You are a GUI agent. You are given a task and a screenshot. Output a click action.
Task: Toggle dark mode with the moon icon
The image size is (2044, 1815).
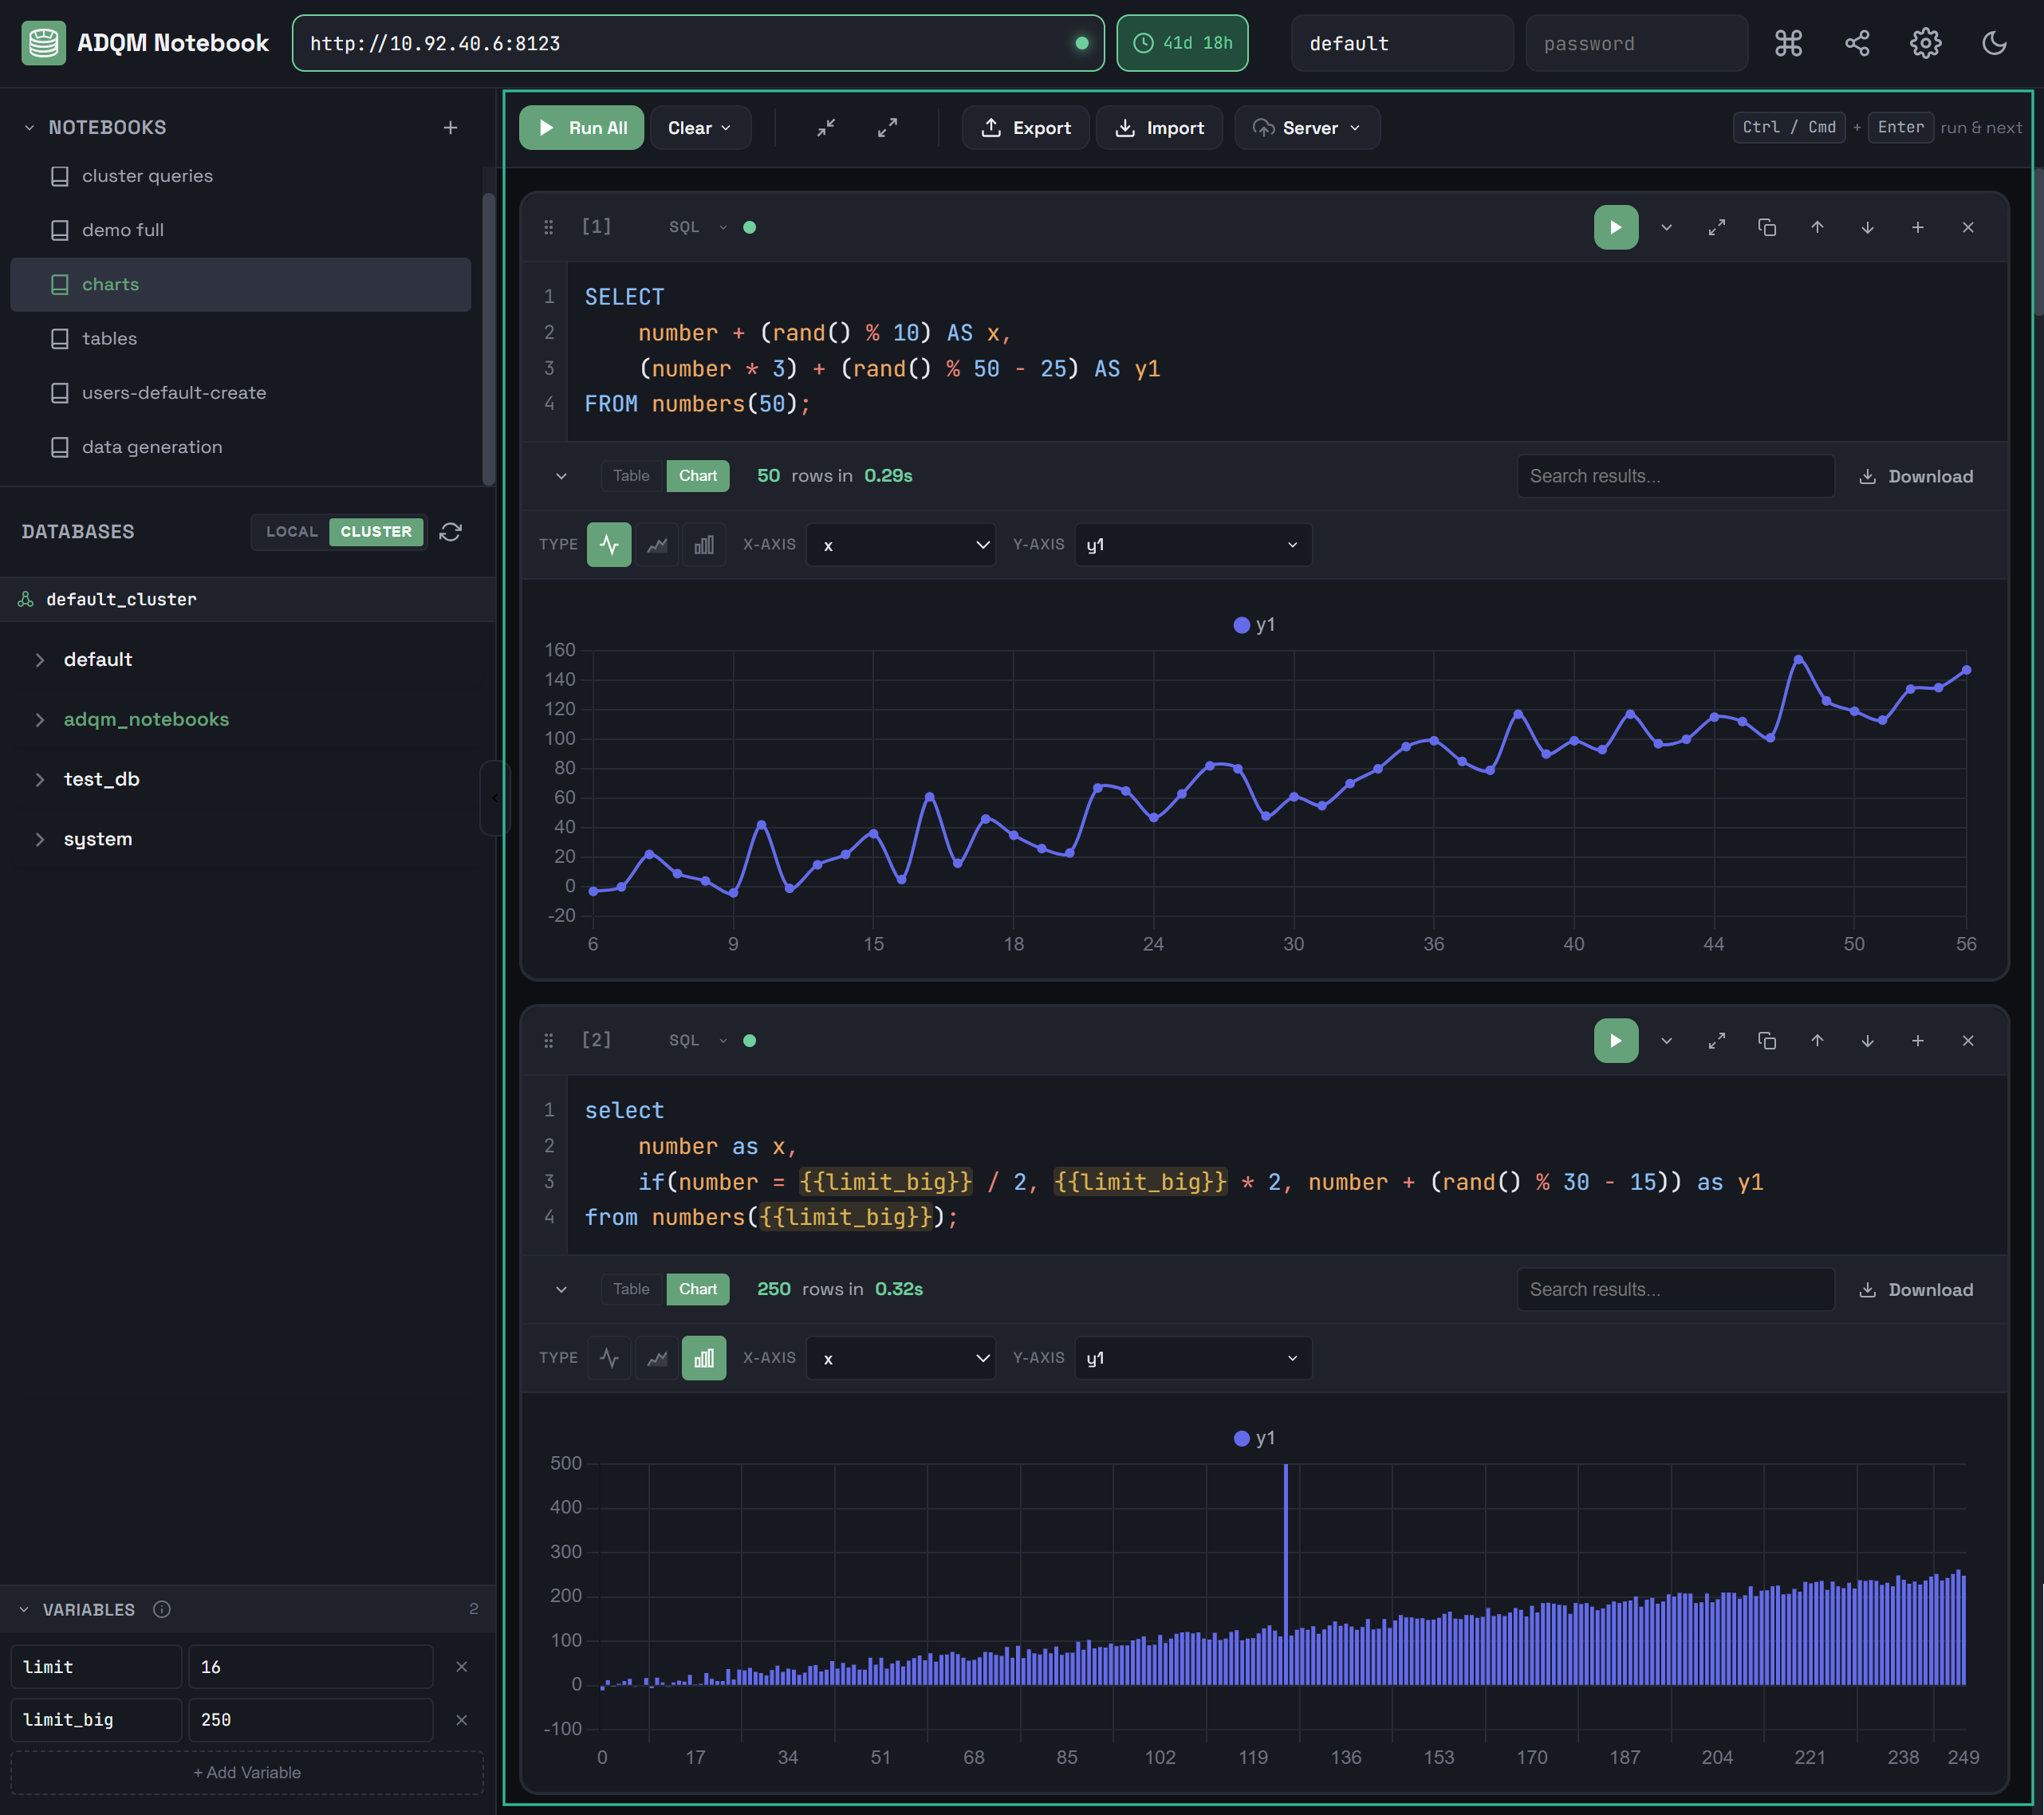tap(1994, 43)
